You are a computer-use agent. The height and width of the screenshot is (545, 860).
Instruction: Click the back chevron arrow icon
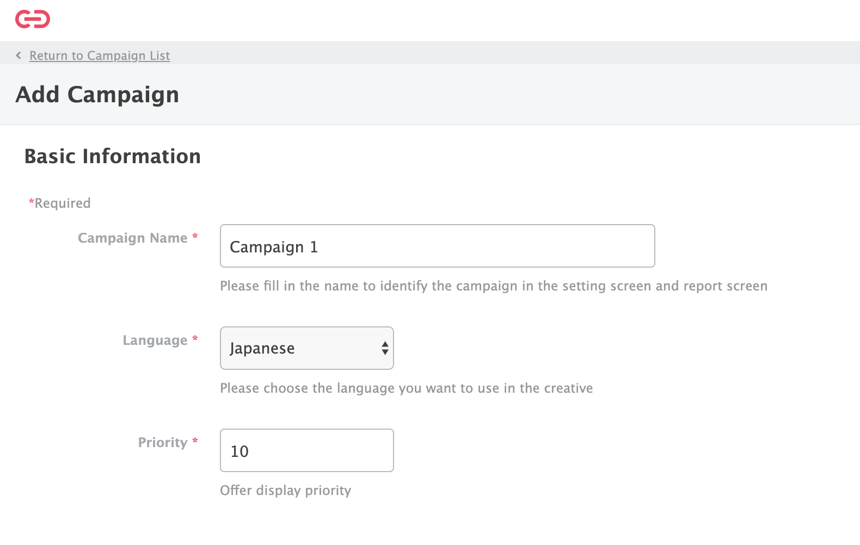pos(19,55)
